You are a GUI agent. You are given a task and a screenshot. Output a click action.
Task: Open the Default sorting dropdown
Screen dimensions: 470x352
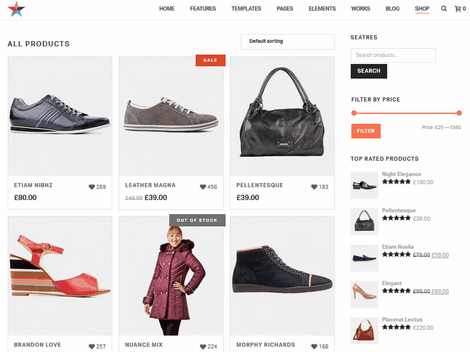[x=287, y=42]
